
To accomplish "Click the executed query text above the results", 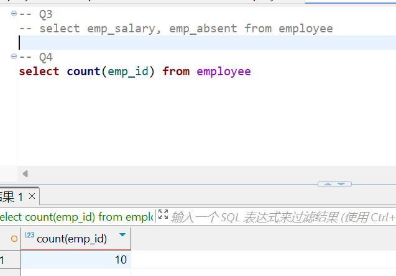I will coord(75,217).
